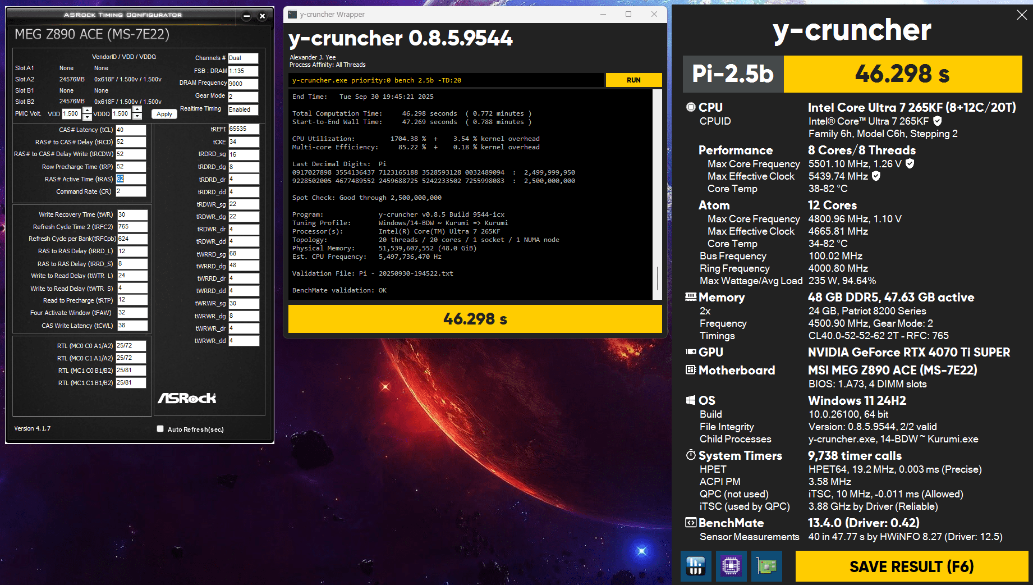This screenshot has width=1033, height=585.
Task: Click the VDD 1.500 voltage field
Action: [72, 113]
